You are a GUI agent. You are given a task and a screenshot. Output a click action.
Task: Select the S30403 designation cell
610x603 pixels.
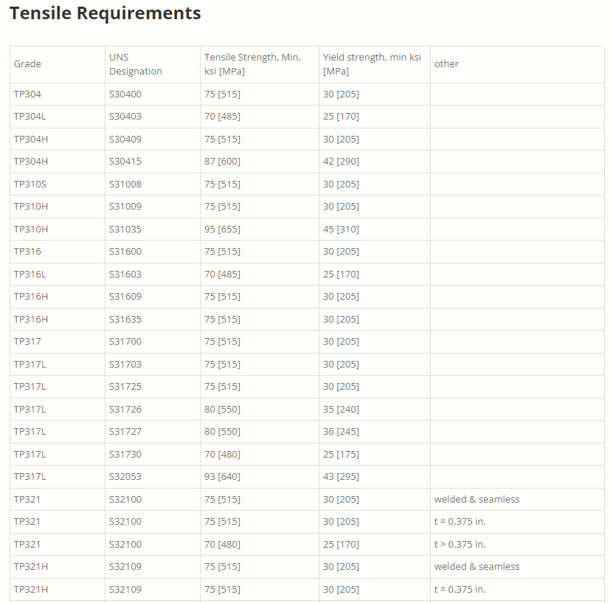pyautogui.click(x=125, y=117)
